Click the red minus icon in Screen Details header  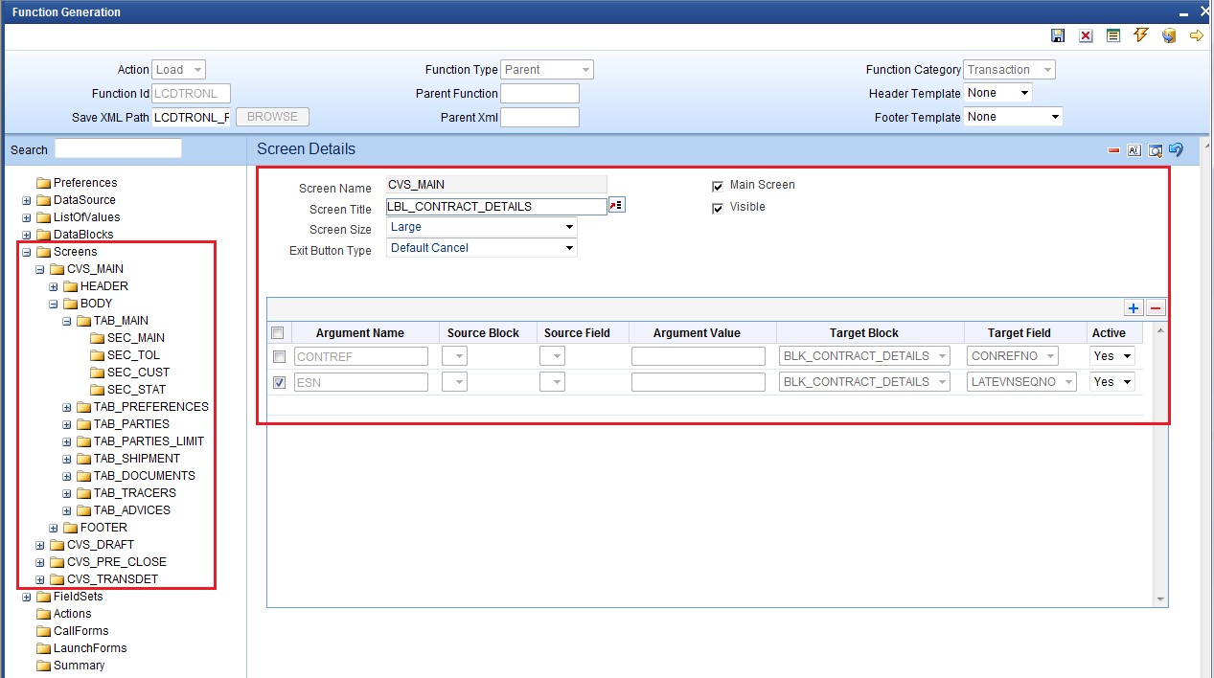pos(1113,150)
